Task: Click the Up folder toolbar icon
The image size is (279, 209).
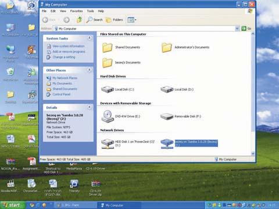Action: click(80, 20)
